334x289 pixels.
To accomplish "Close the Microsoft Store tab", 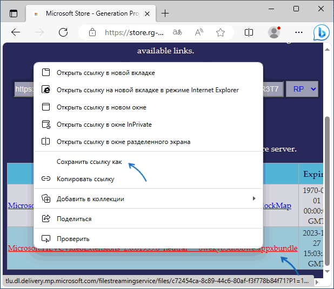I will coord(147,14).
